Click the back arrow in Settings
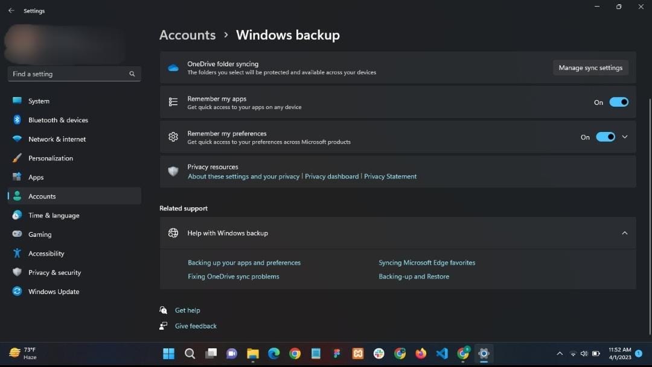 point(11,11)
